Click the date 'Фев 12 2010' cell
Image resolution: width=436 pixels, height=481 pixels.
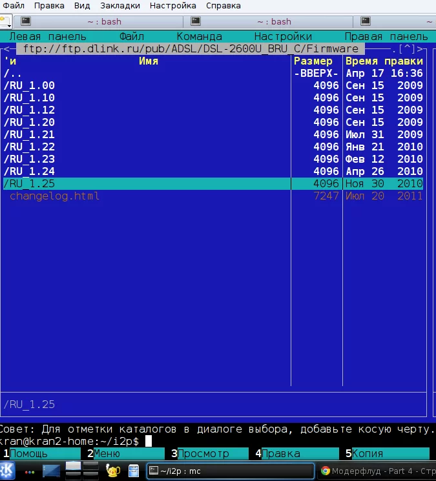coord(384,159)
